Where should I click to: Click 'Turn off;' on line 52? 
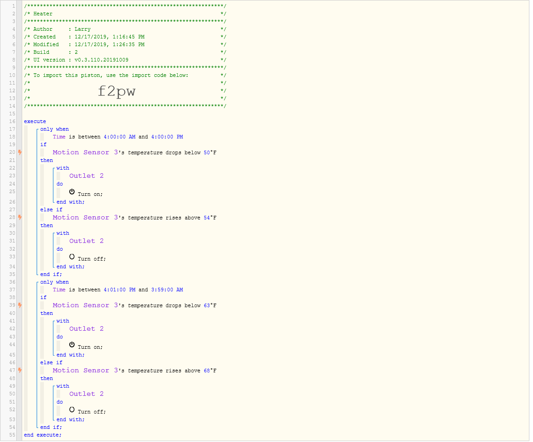coord(92,412)
